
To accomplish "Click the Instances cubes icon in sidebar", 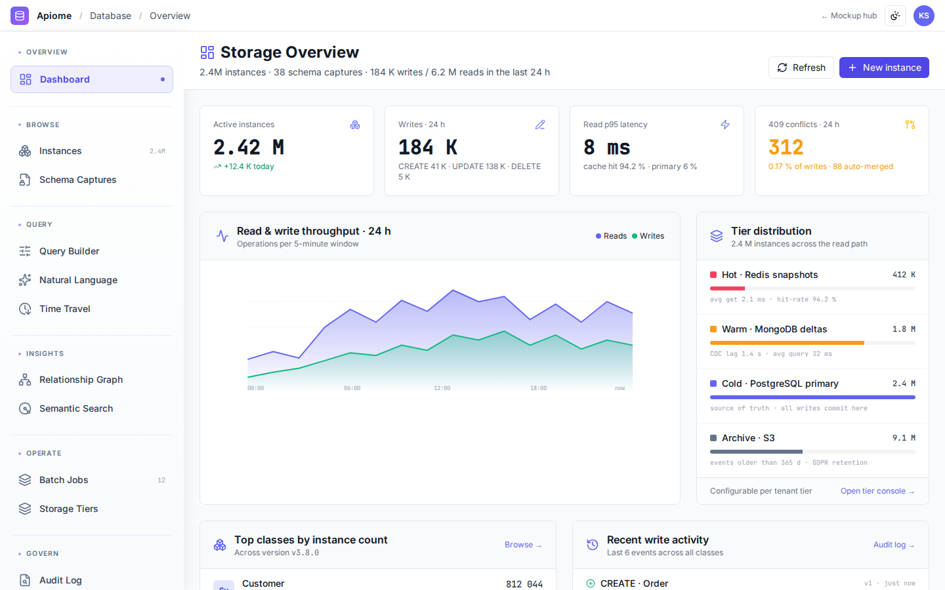I will [x=25, y=151].
